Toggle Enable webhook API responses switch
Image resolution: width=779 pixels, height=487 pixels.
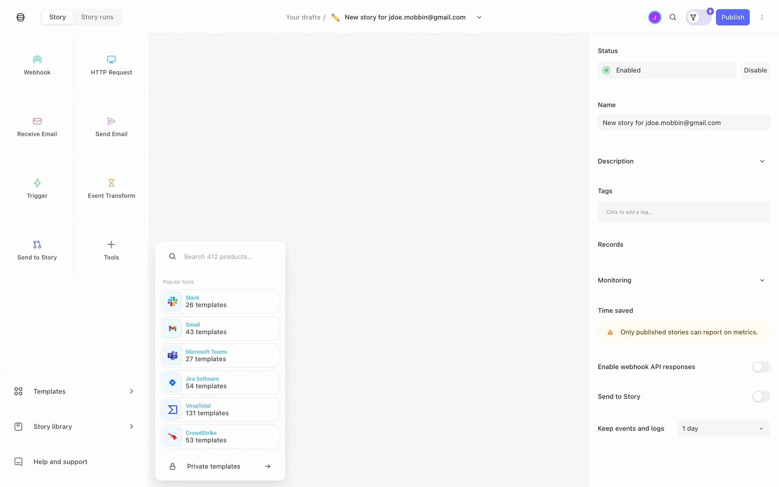pyautogui.click(x=761, y=367)
